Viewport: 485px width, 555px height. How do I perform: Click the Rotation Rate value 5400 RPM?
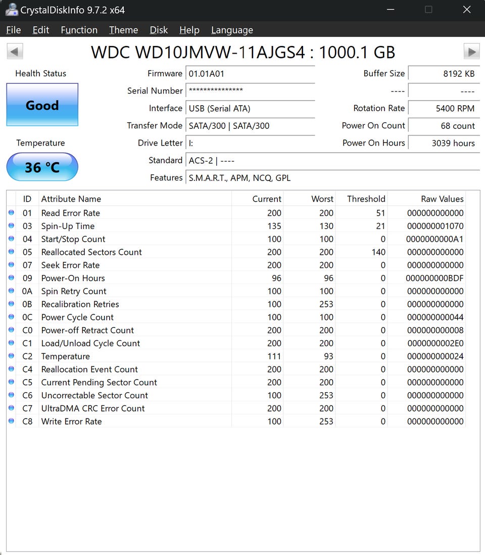point(444,108)
